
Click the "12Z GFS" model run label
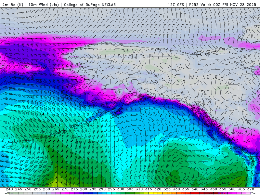click(x=176, y=5)
